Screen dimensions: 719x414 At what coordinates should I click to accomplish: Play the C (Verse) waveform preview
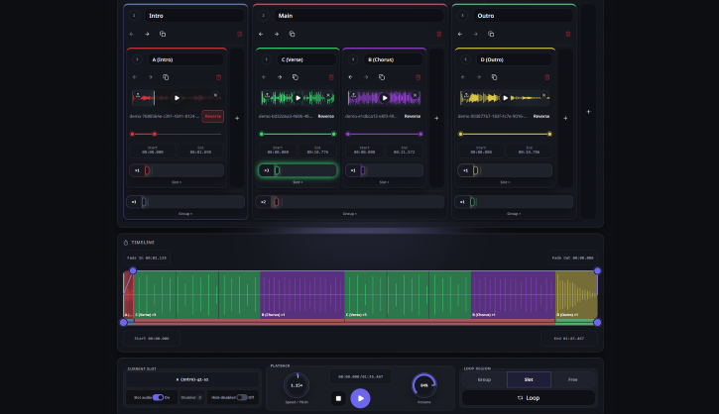click(x=299, y=98)
